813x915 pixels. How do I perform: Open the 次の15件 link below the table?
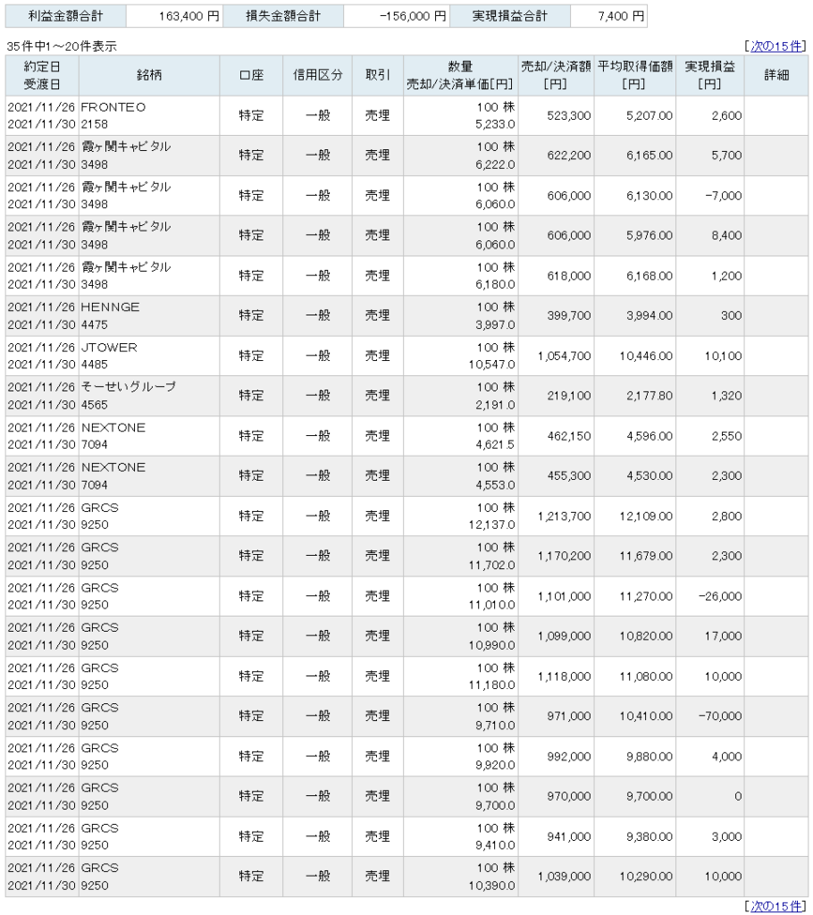click(776, 906)
